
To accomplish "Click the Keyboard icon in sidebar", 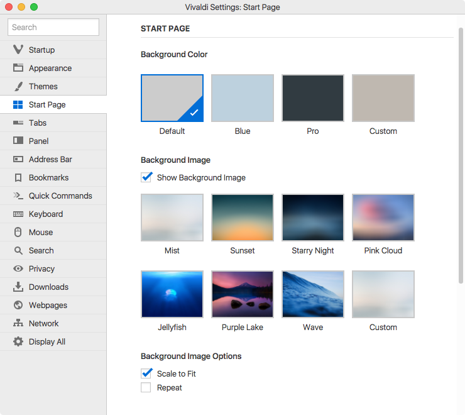I will 18,214.
